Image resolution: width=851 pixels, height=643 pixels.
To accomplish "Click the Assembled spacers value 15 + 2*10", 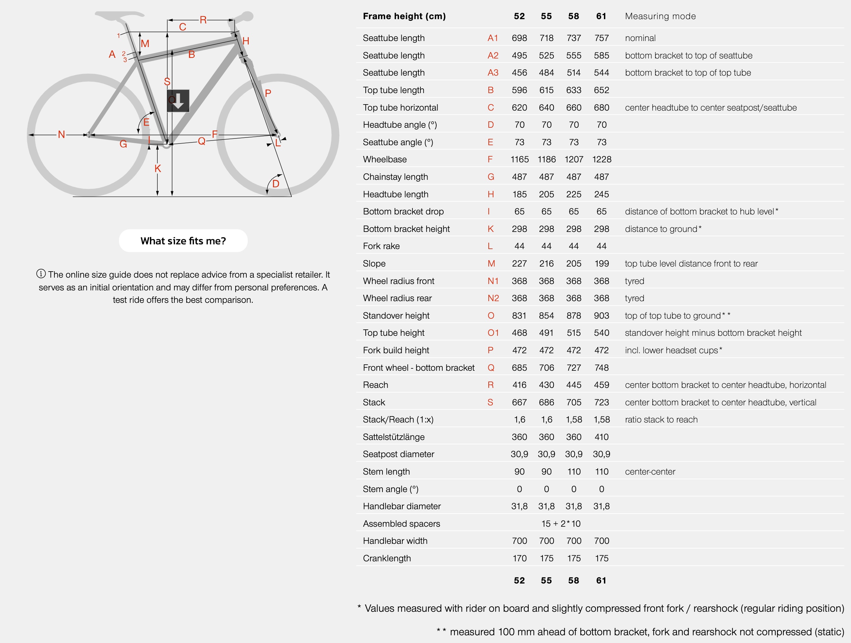I will (561, 524).
